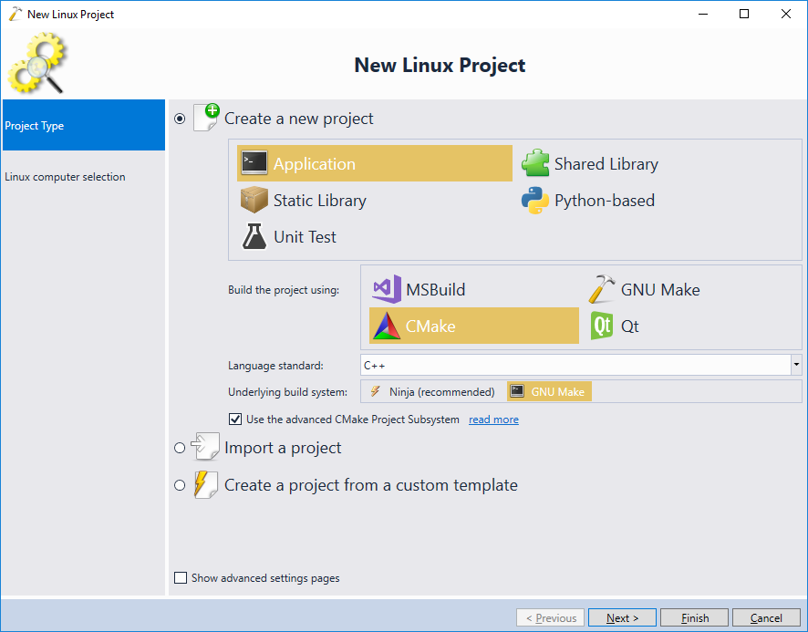Viewport: 808px width, 632px height.
Task: Select the Static Library project type label
Action: [319, 200]
